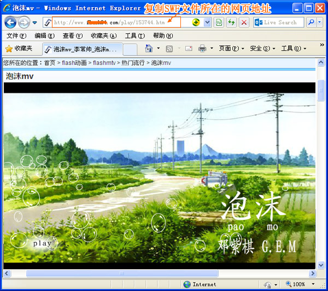Open the 安全(S) command menu

tap(262, 49)
